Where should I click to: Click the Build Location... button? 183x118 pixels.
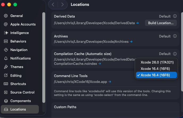pos(161,23)
